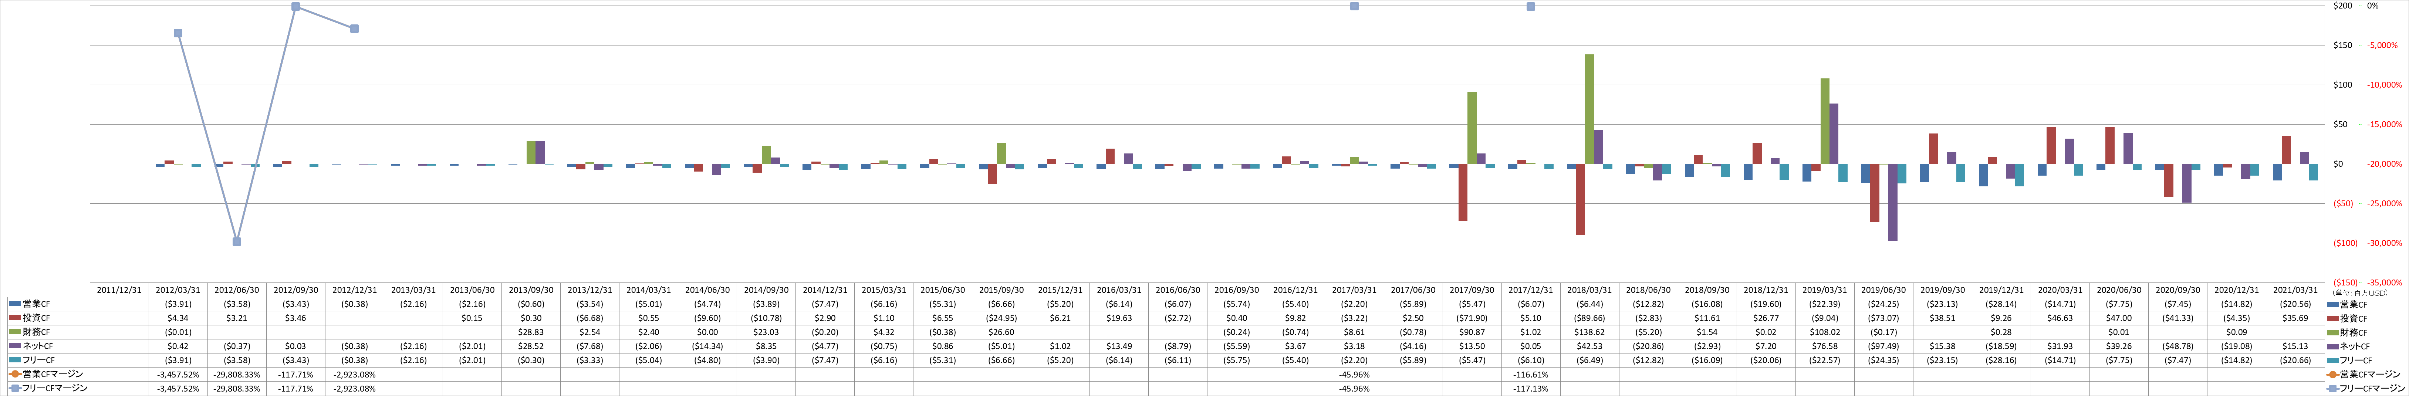Click the 営業CFマージン orange marker in the data table row
The height and width of the screenshot is (396, 2409).
[14, 373]
